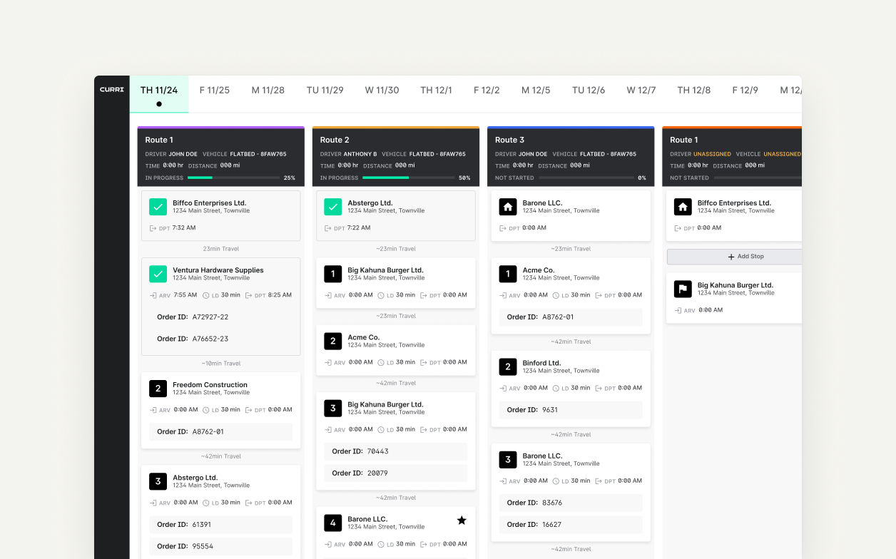Expand Order ID 70443 row
Viewport: 896px width, 559px height.
pyautogui.click(x=396, y=451)
